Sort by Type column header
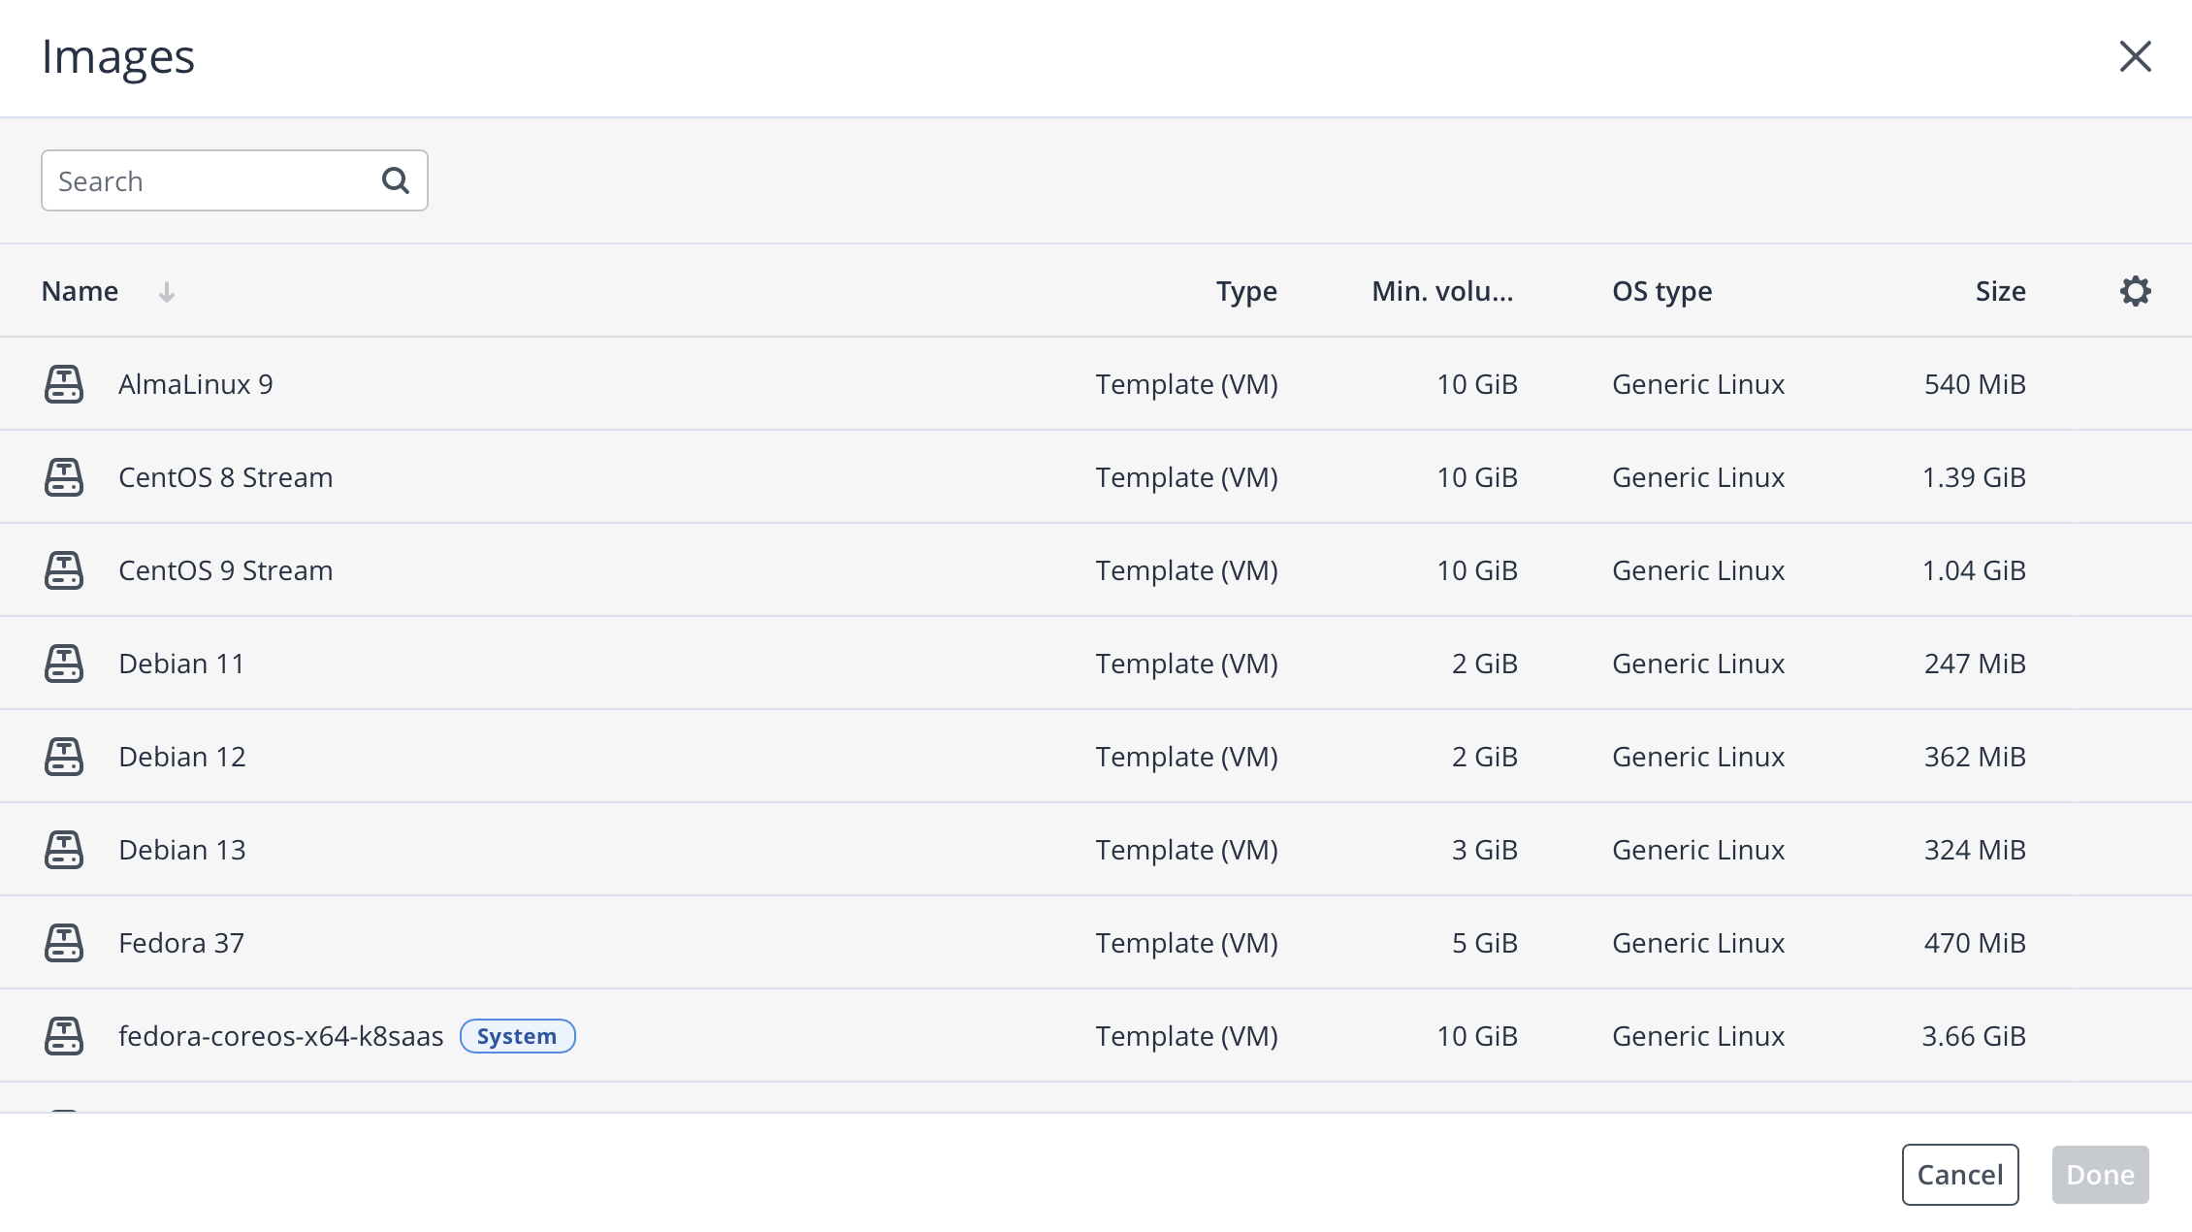The width and height of the screenshot is (2192, 1232). (x=1246, y=291)
